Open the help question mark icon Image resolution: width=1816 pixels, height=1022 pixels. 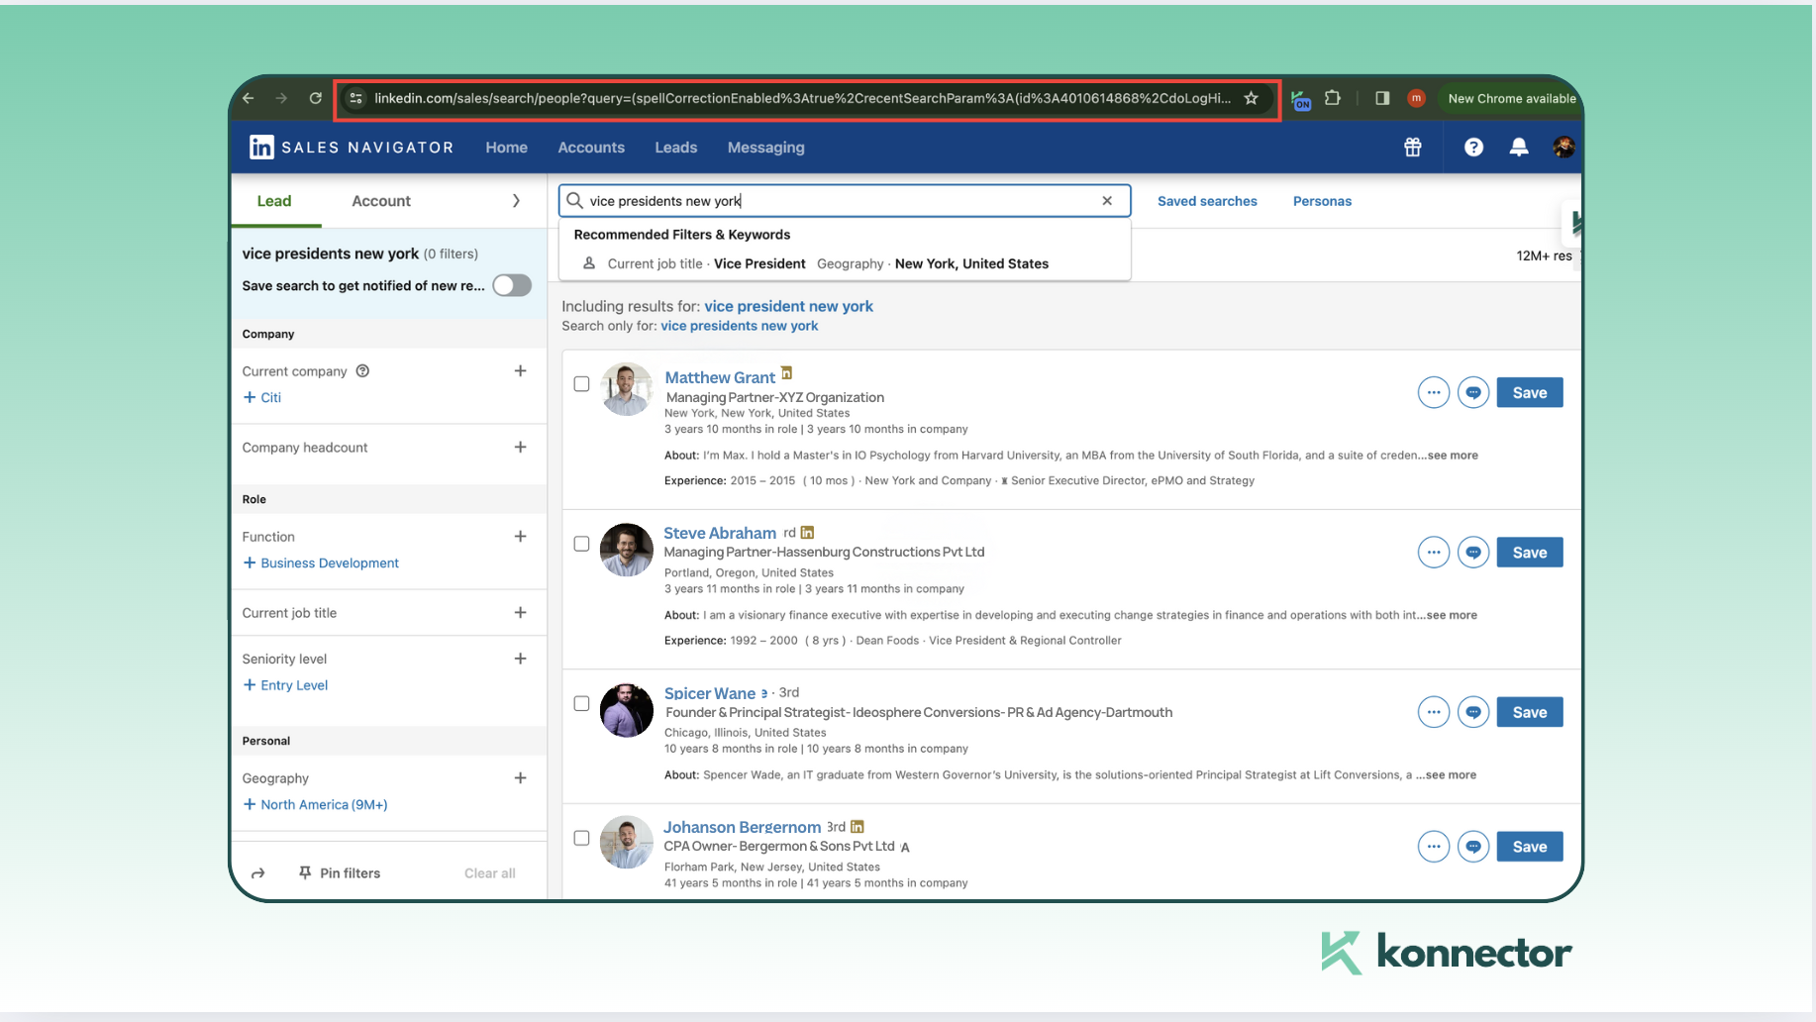[1473, 148]
